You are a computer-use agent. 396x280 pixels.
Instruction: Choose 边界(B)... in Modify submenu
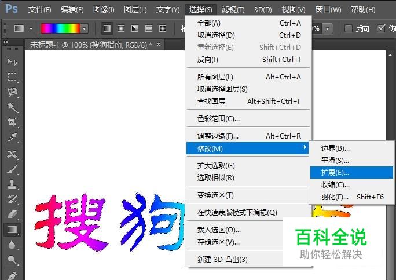click(x=351, y=148)
